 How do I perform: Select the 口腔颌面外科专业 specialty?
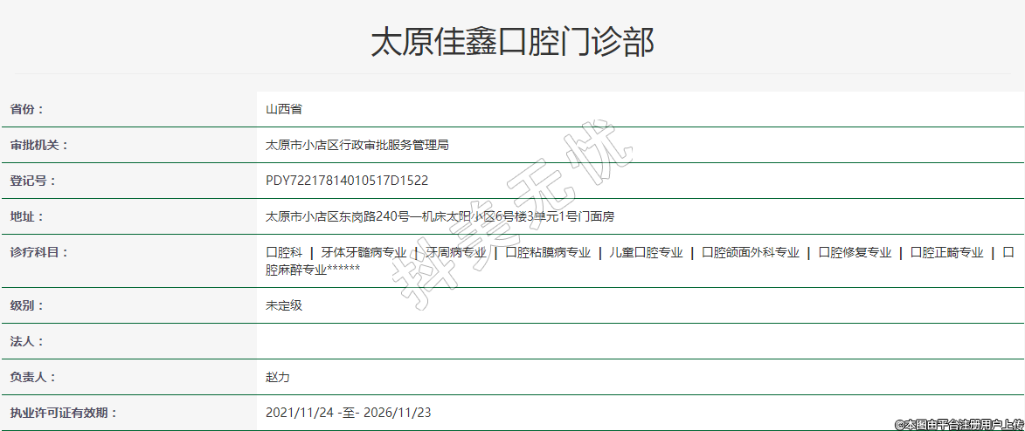pos(751,252)
